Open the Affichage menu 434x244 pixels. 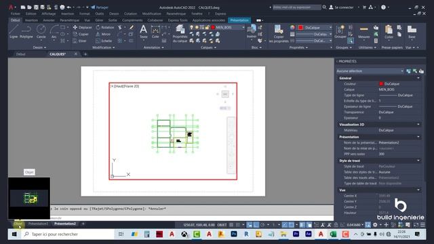point(49,14)
